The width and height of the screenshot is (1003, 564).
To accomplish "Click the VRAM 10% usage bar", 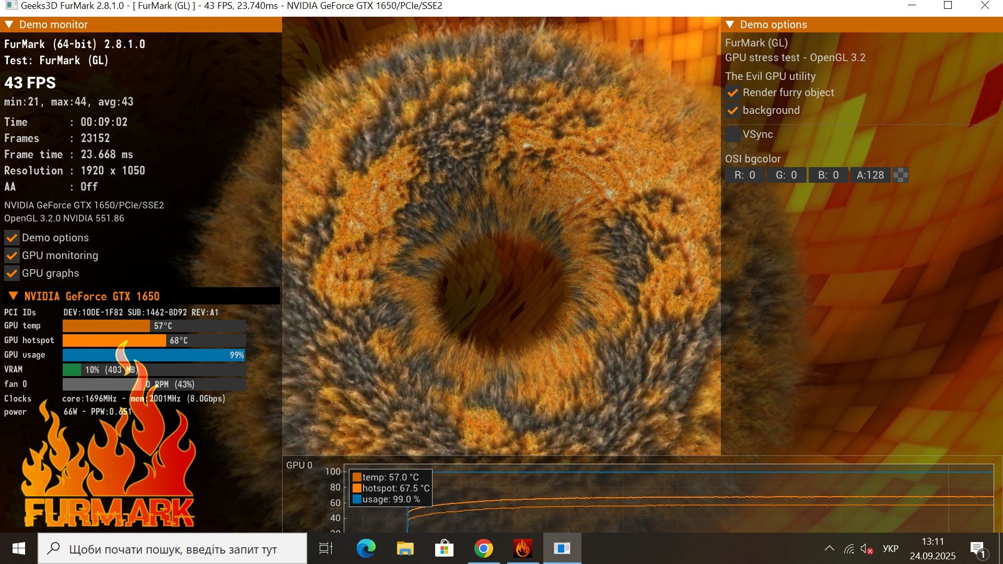I will pos(154,370).
